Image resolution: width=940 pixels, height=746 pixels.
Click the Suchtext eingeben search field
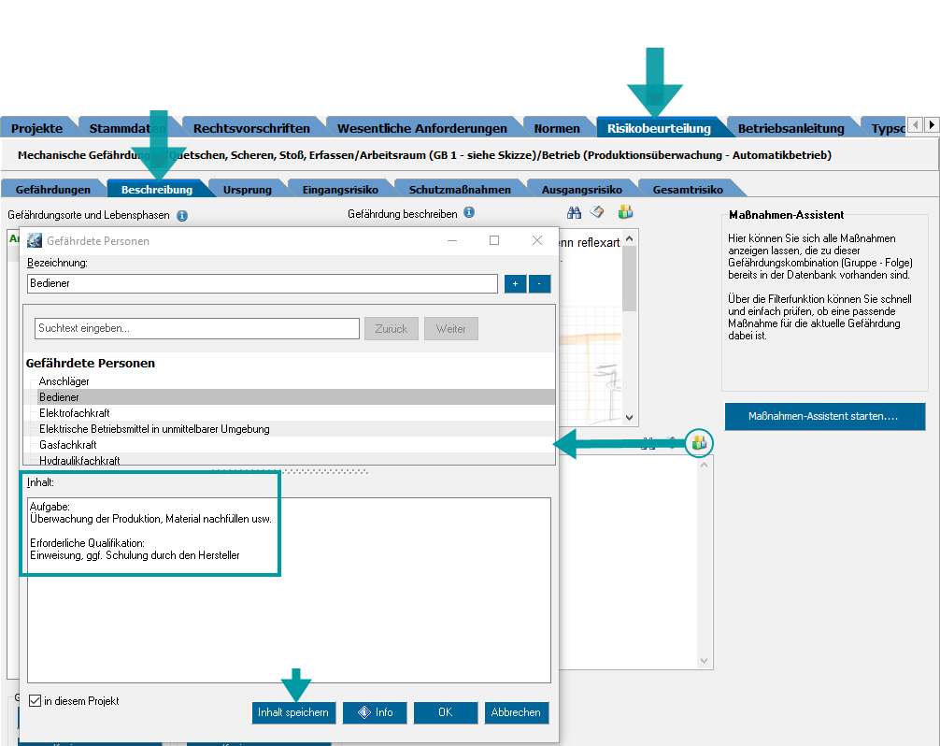pyautogui.click(x=196, y=329)
